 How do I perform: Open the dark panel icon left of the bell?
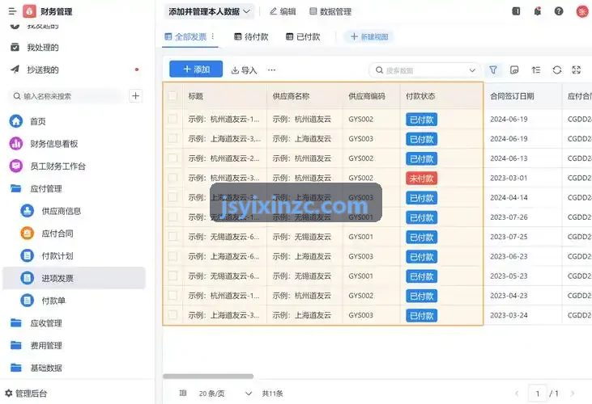click(516, 11)
